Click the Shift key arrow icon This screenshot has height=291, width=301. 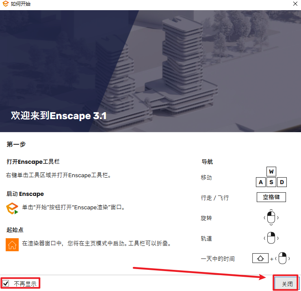pos(260,258)
